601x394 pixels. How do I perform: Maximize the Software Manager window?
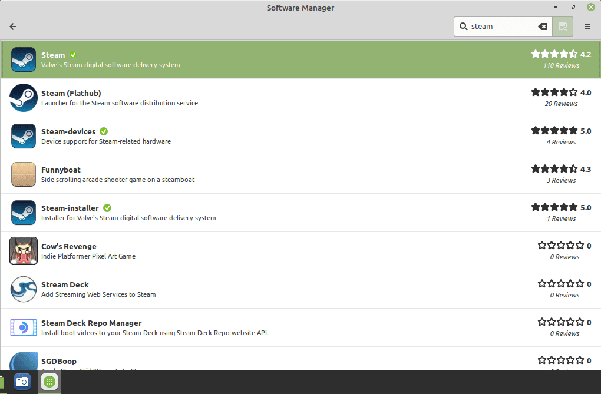(573, 7)
